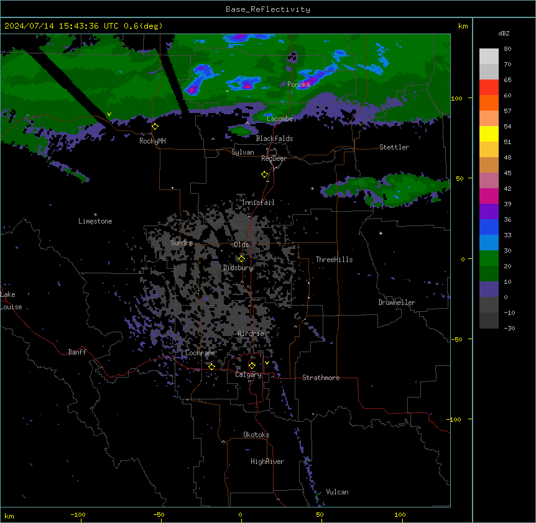This screenshot has width=536, height=523.
Task: Click the Blackfalds city label
Action: click(x=274, y=139)
